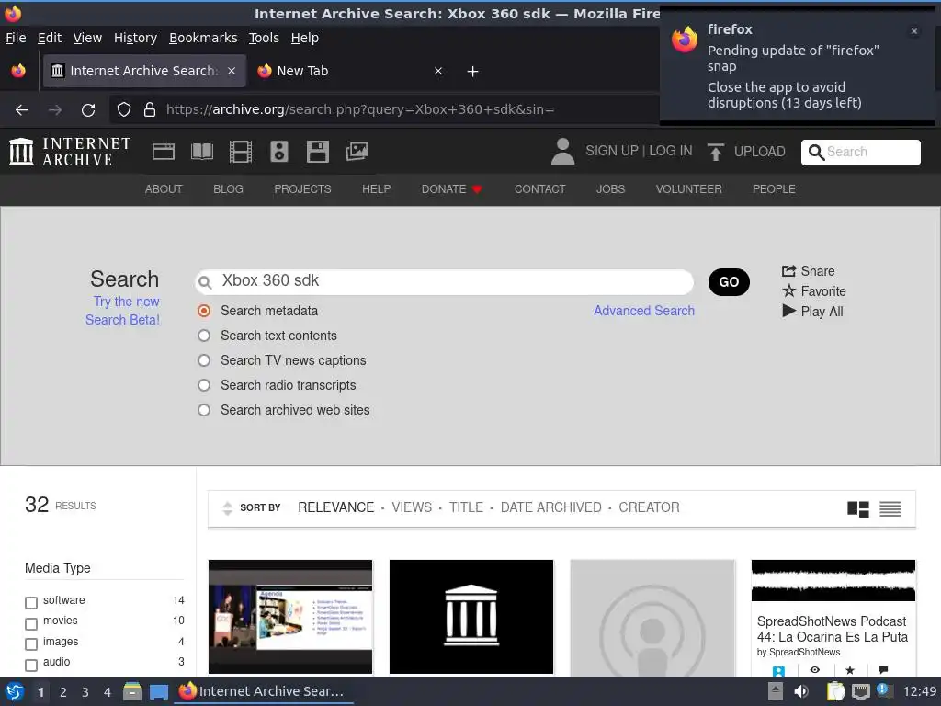This screenshot has height=706, width=941.
Task: Open the Video film-strip icon in Archive header
Action: pos(241,152)
